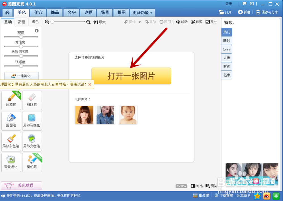Select the 消除笔 eraser pen tool

click(x=32, y=100)
